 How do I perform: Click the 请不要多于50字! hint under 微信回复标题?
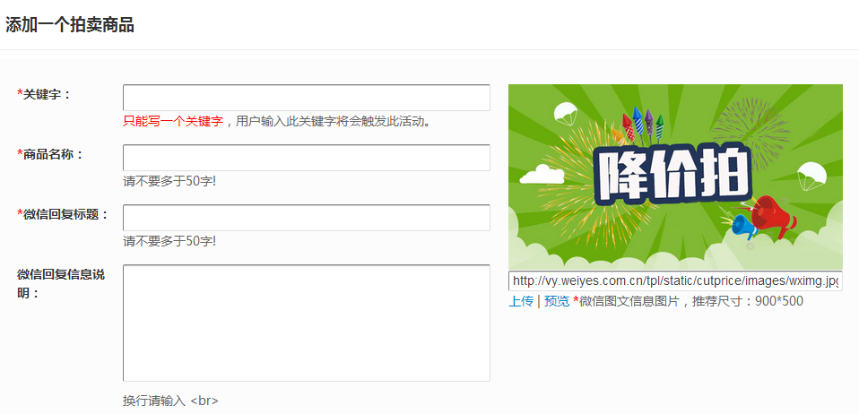click(169, 241)
